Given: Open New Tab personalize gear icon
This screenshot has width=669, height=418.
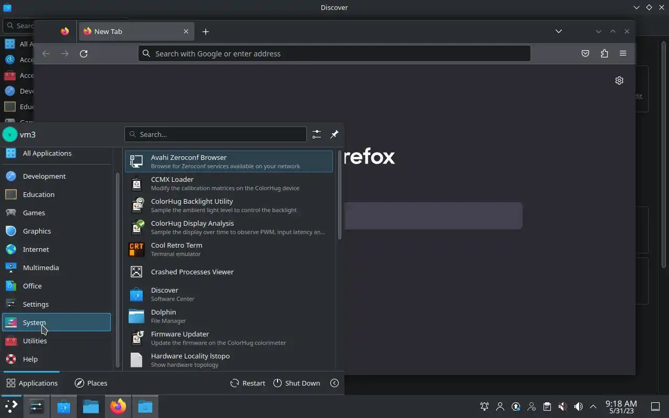Looking at the screenshot, I should click(x=619, y=80).
